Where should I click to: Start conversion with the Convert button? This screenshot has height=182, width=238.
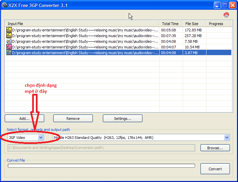coord(215,169)
